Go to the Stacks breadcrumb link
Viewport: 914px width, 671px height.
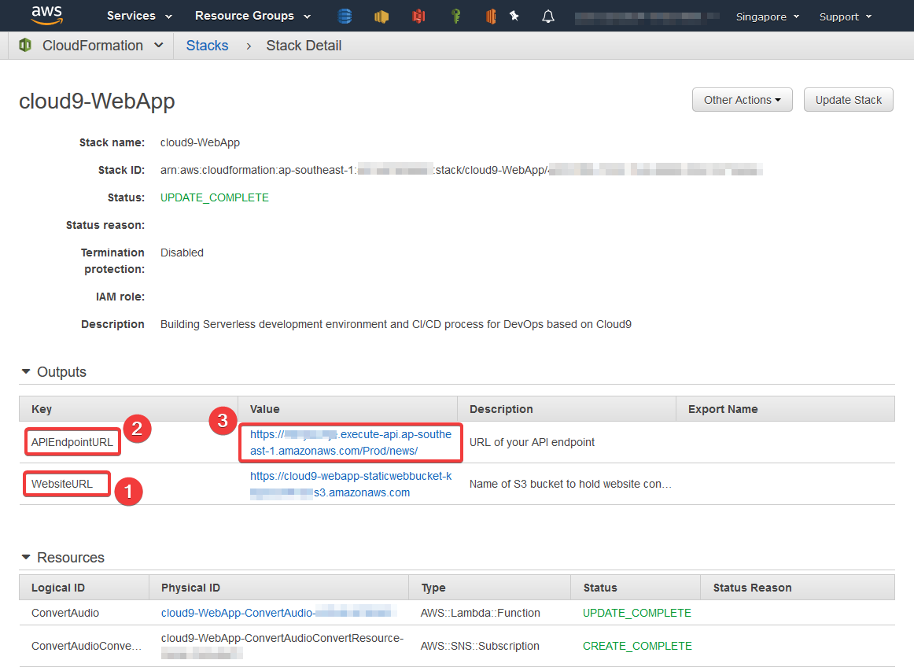pyautogui.click(x=207, y=46)
